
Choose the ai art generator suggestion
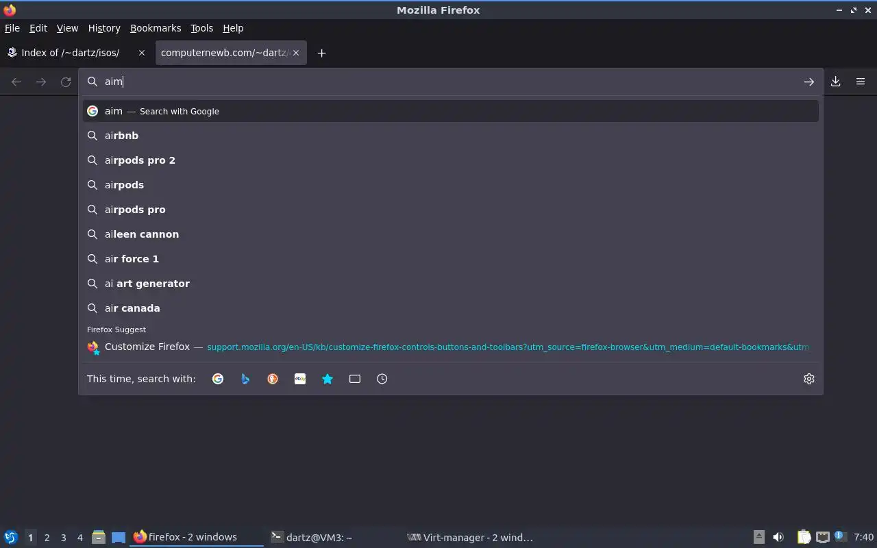pyautogui.click(x=451, y=284)
